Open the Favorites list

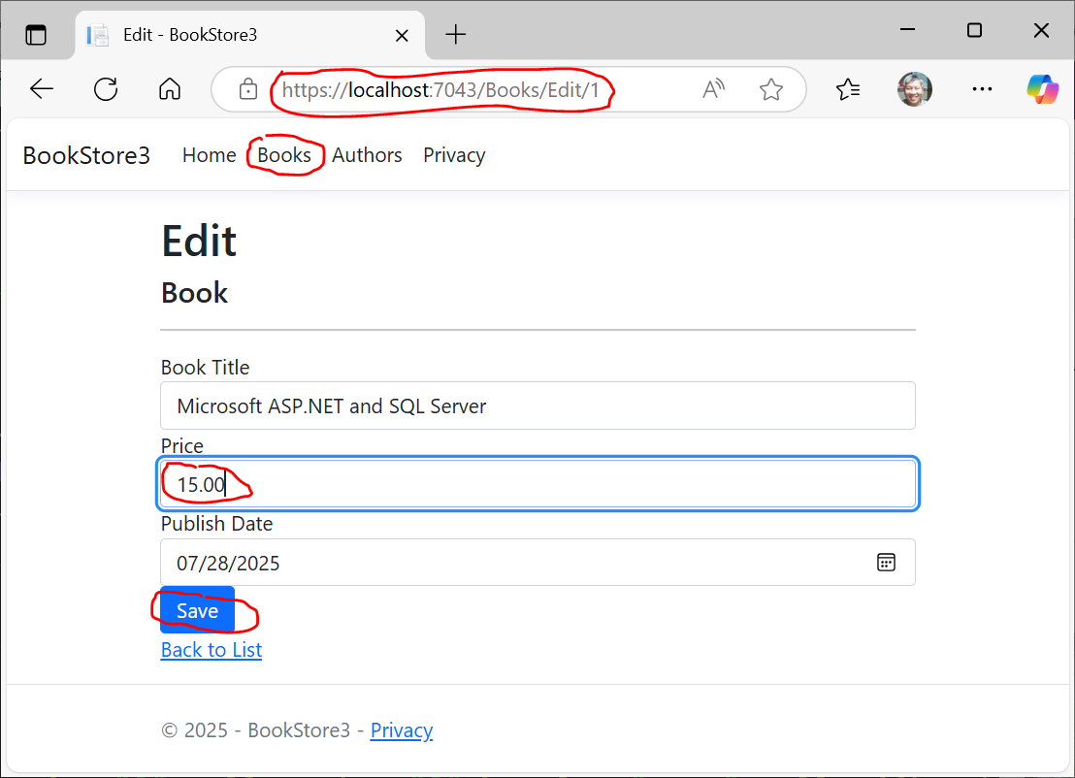[848, 89]
